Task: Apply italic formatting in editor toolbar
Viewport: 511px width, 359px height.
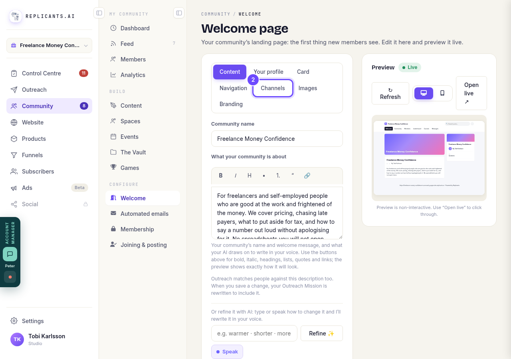Action: tap(236, 176)
